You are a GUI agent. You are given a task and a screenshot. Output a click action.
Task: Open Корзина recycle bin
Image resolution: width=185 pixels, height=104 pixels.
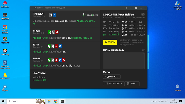pyautogui.click(x=178, y=88)
